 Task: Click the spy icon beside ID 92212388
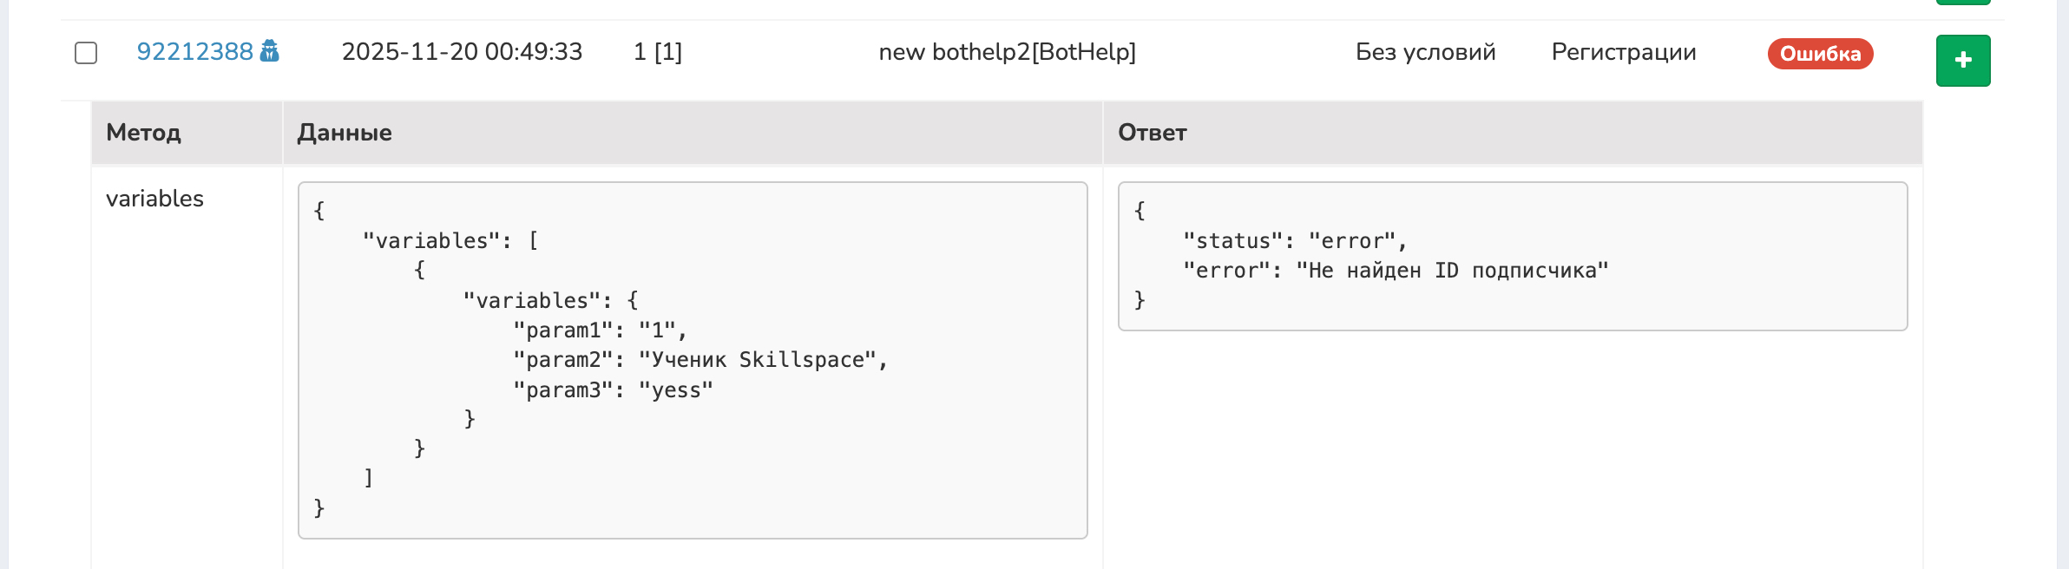[270, 51]
